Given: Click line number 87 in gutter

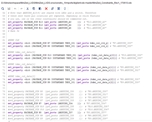Looking at the screenshot, I should click(x=4, y=119).
